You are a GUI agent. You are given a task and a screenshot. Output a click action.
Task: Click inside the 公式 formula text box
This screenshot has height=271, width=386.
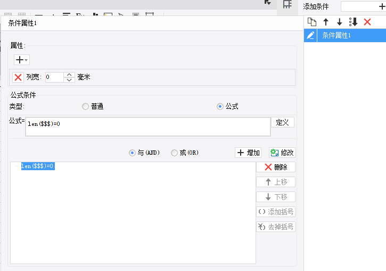click(148, 126)
